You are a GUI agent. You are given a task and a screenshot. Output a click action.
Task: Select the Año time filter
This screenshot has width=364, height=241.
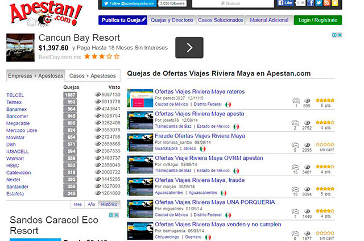coord(91,204)
